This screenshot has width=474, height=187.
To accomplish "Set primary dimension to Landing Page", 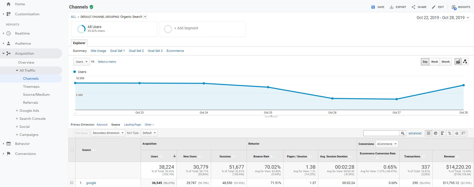I will (132, 125).
